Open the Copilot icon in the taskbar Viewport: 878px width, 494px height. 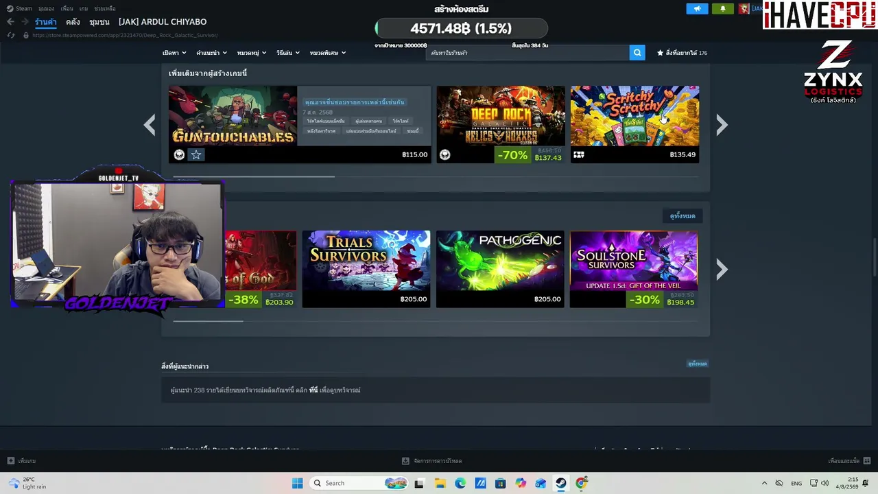pyautogui.click(x=521, y=483)
